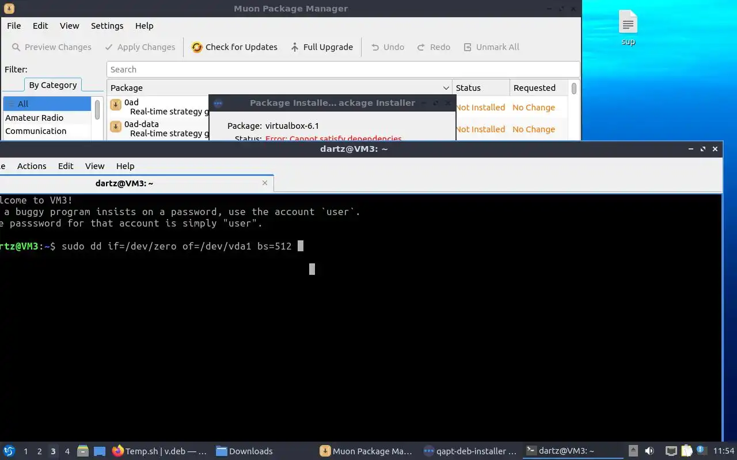Click No Change for 0ad-data row
Screen dimensions: 737x460
534,129
